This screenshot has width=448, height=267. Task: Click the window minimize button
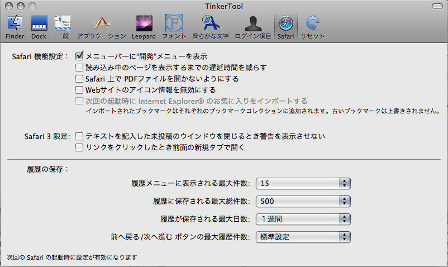click(21, 6)
